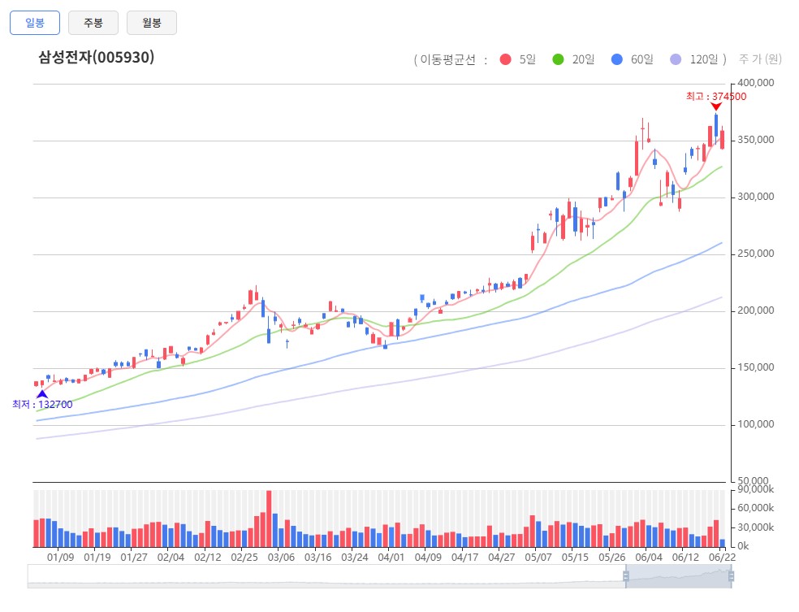
Task: Toggle the 60일 moving average blue dot
Action: click(616, 59)
